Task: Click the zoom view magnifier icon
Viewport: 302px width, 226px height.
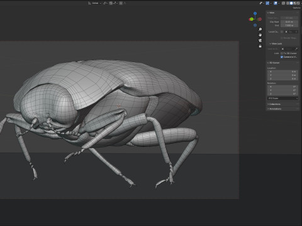Action: click(x=260, y=30)
